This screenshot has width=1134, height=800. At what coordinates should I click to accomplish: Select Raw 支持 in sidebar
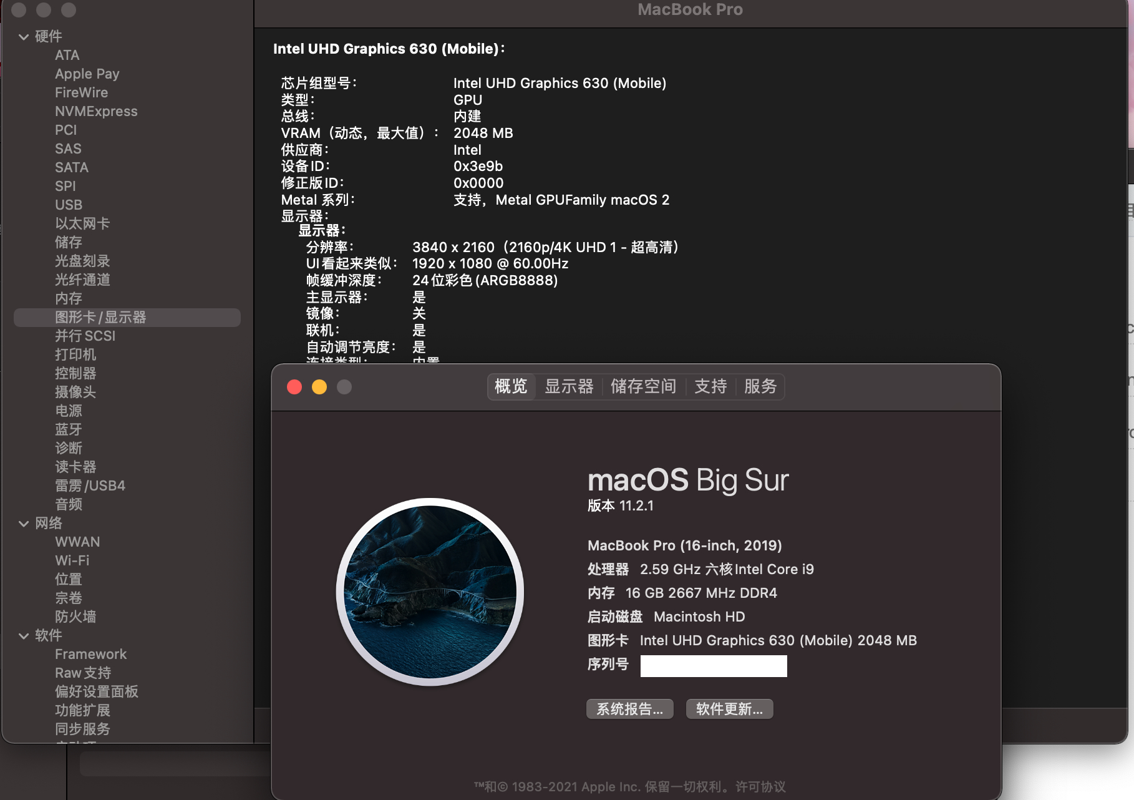[x=83, y=673]
